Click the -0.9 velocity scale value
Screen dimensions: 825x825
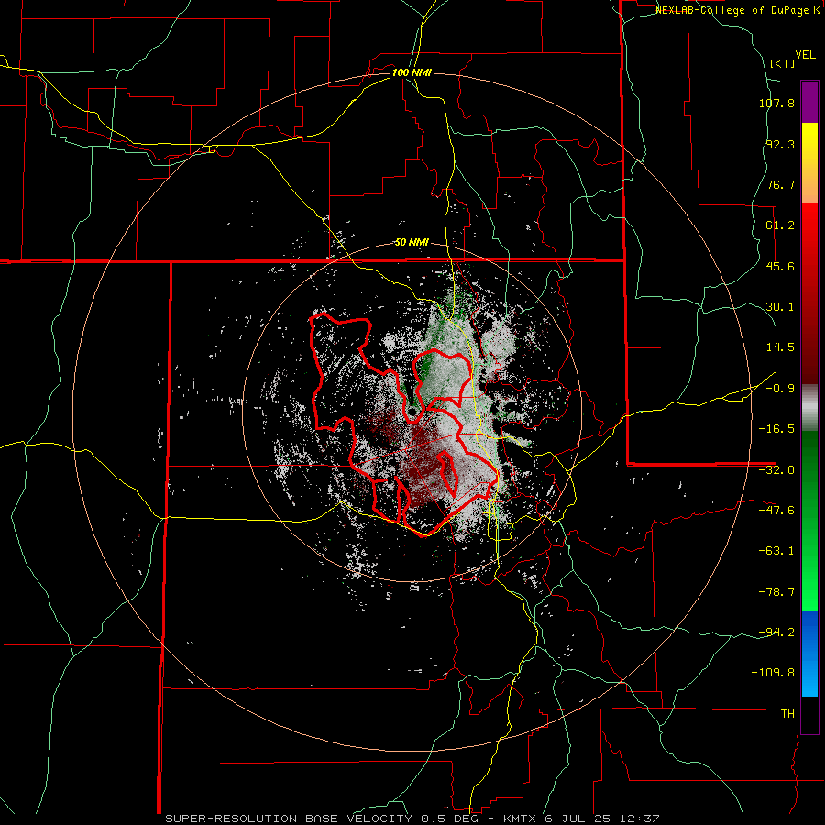(780, 389)
